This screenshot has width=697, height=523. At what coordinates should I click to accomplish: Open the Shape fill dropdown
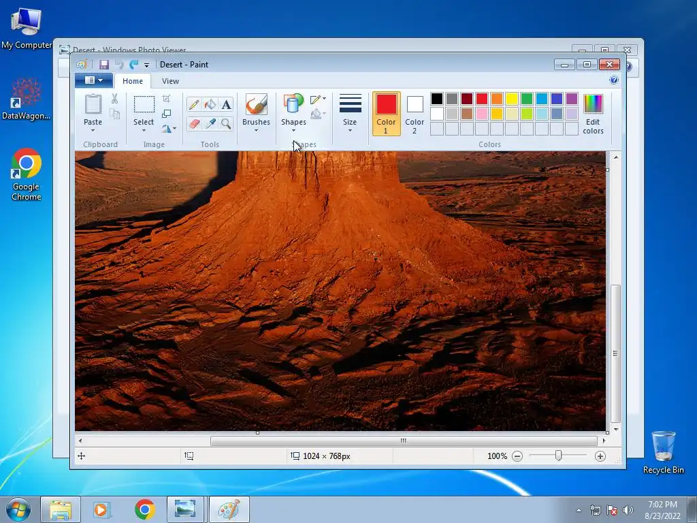(318, 114)
